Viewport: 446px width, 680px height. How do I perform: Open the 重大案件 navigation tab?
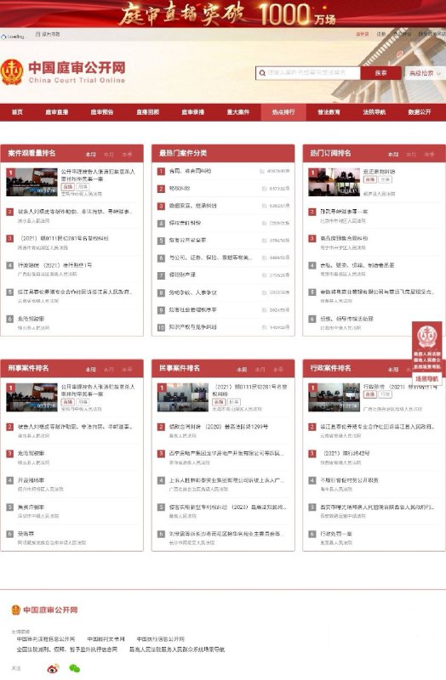(238, 112)
